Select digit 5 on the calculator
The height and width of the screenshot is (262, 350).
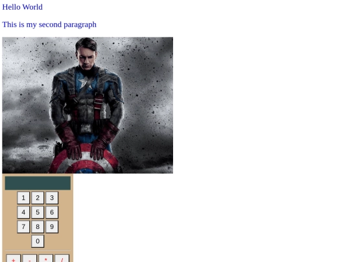coord(38,212)
